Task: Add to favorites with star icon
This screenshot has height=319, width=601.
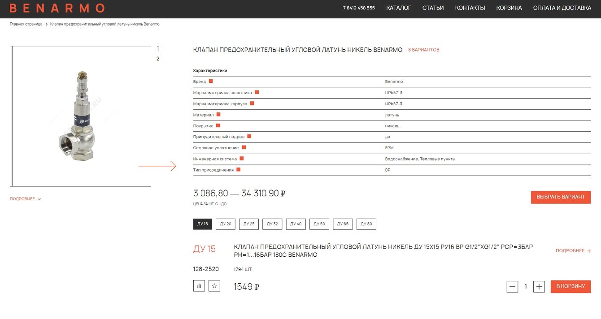Action: point(214,286)
